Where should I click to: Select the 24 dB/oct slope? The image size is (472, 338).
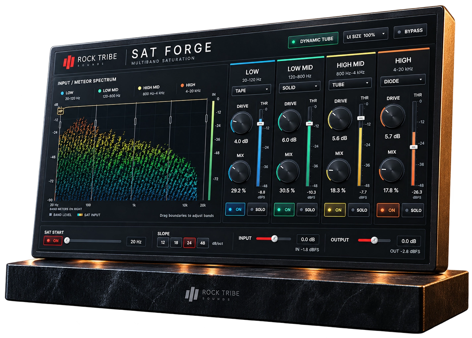click(x=189, y=243)
